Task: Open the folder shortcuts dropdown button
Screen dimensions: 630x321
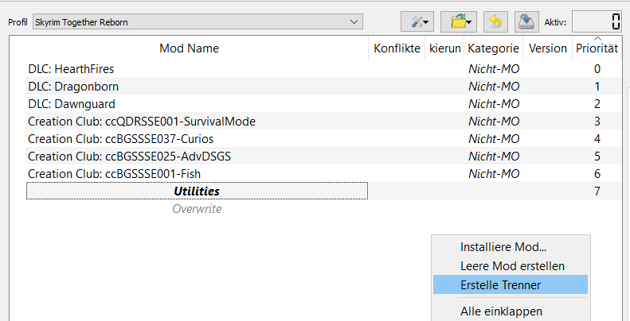Action: pyautogui.click(x=460, y=22)
